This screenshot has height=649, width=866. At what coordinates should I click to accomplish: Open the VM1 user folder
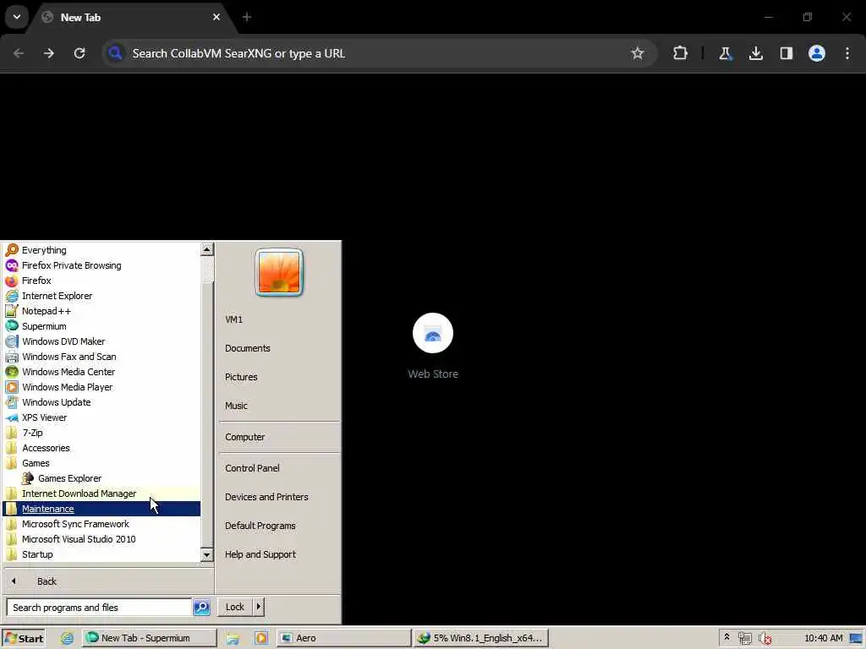(x=279, y=319)
